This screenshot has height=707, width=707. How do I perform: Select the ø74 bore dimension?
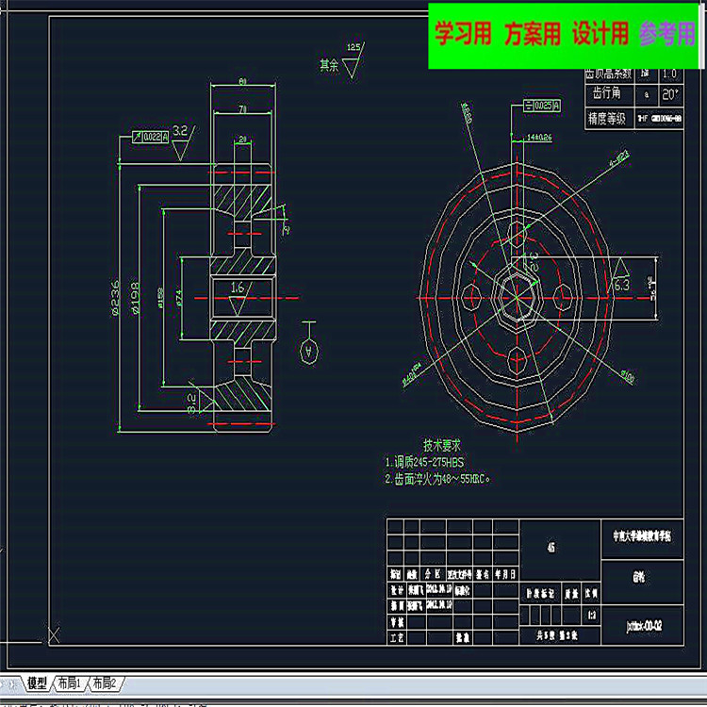point(179,298)
